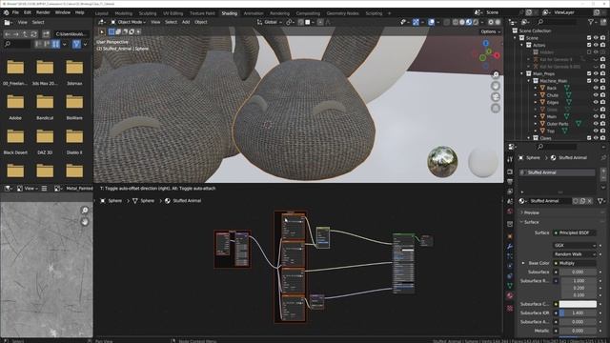Image resolution: width=610 pixels, height=343 pixels.
Task: Collapse the Surface panel
Action: (531, 222)
